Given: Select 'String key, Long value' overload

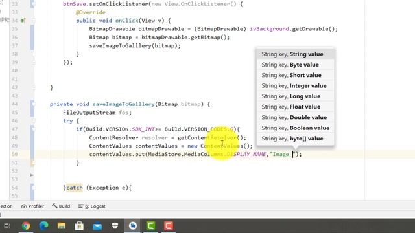Looking at the screenshot, I should click(296, 96).
